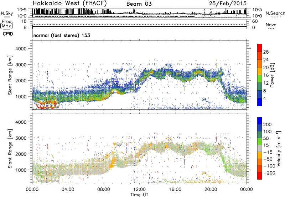This screenshot has width=285, height=197.
Task: Click the 'Velocity [m s-1]' colorbar label
Action: click(279, 148)
